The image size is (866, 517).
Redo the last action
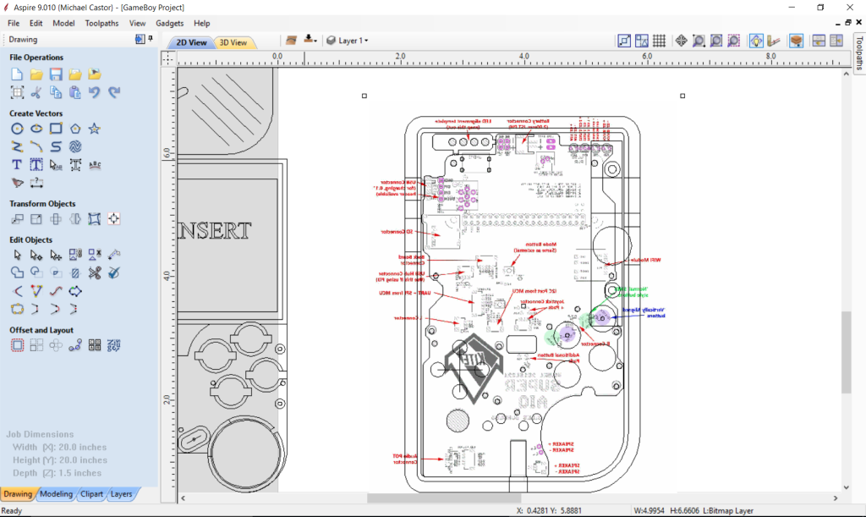[114, 92]
